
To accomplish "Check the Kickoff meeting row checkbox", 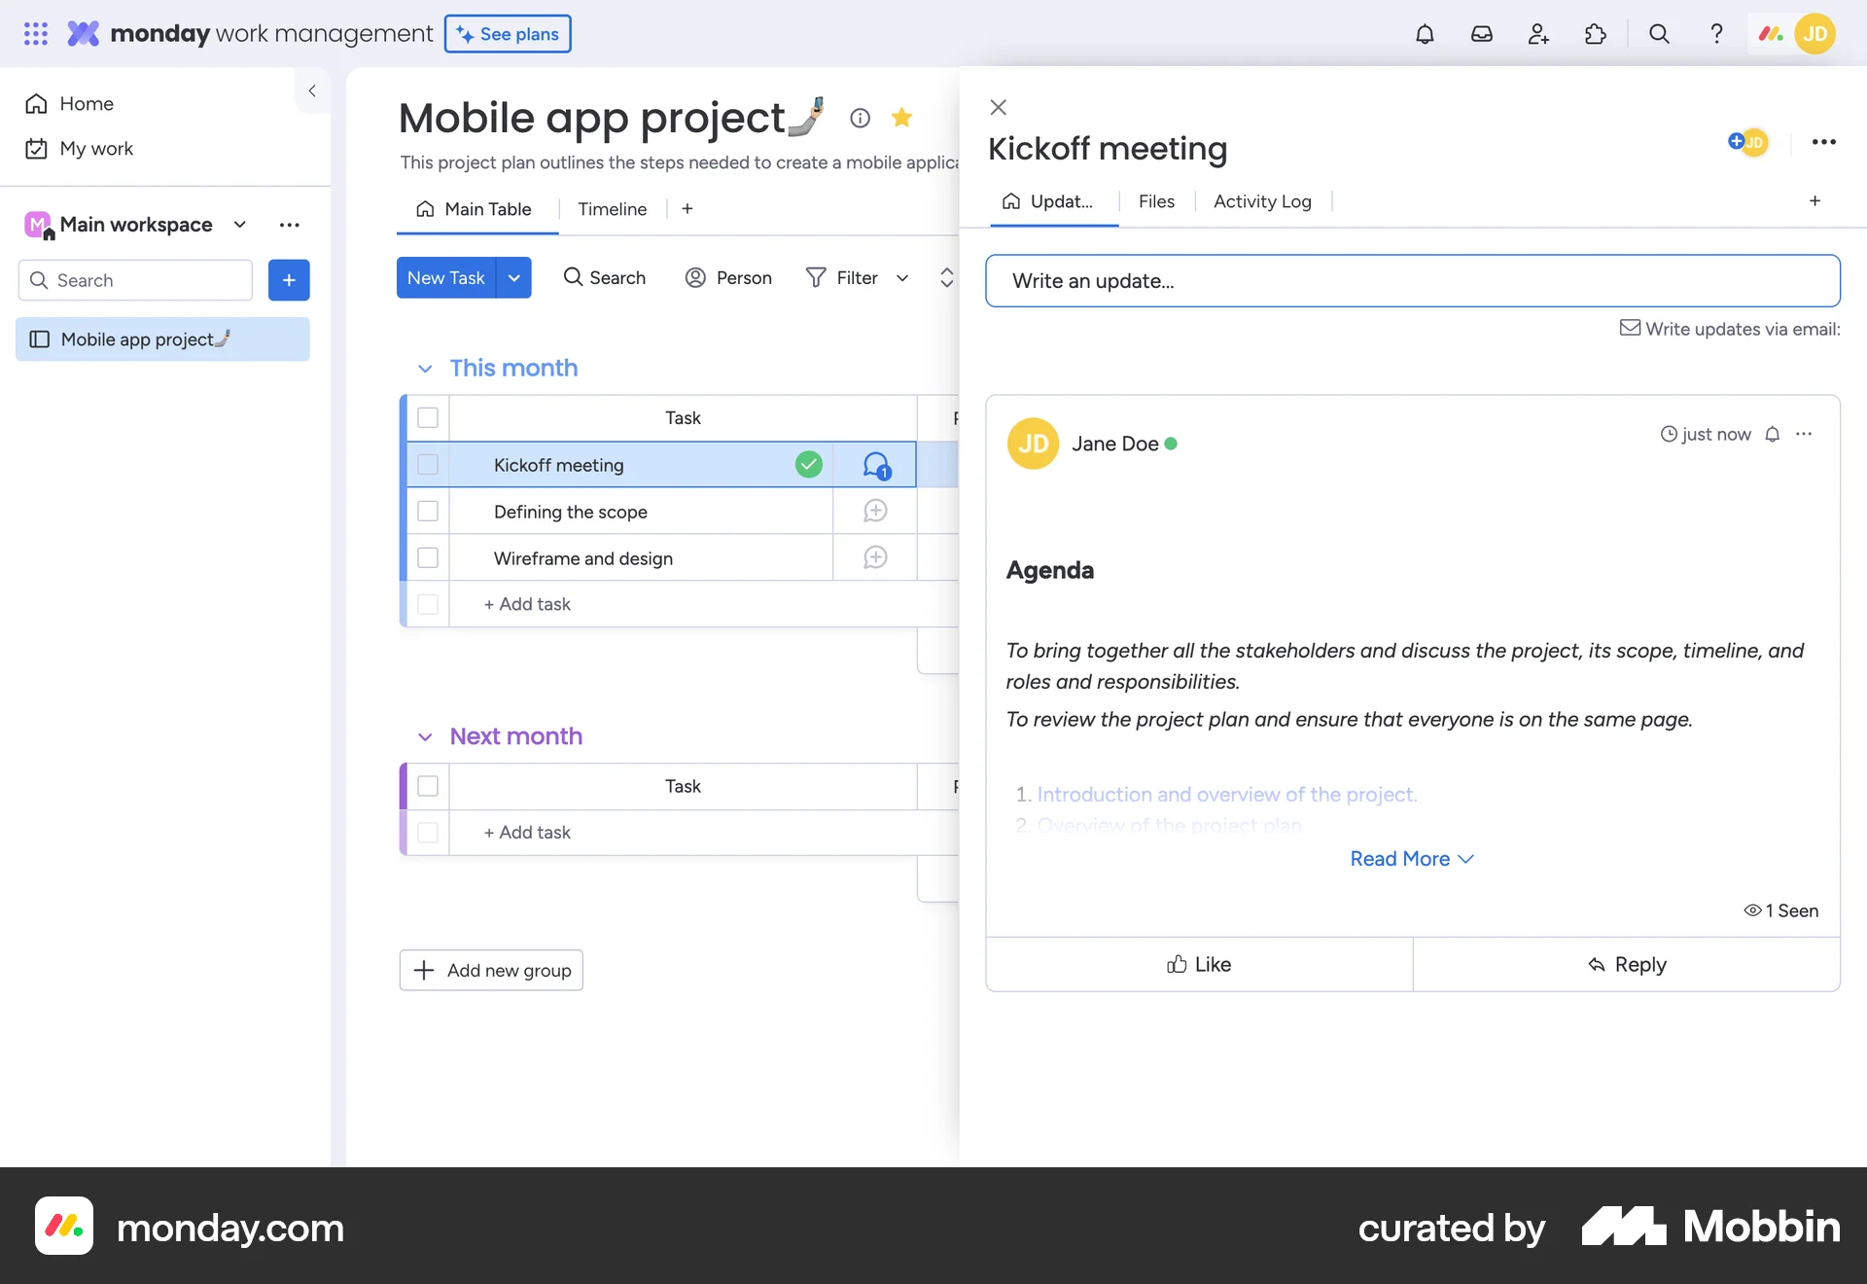I will point(428,465).
